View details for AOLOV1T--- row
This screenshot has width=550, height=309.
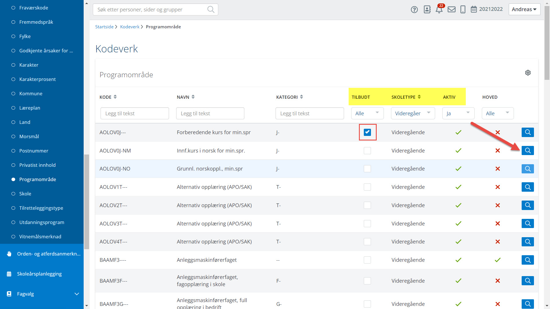pos(528,187)
